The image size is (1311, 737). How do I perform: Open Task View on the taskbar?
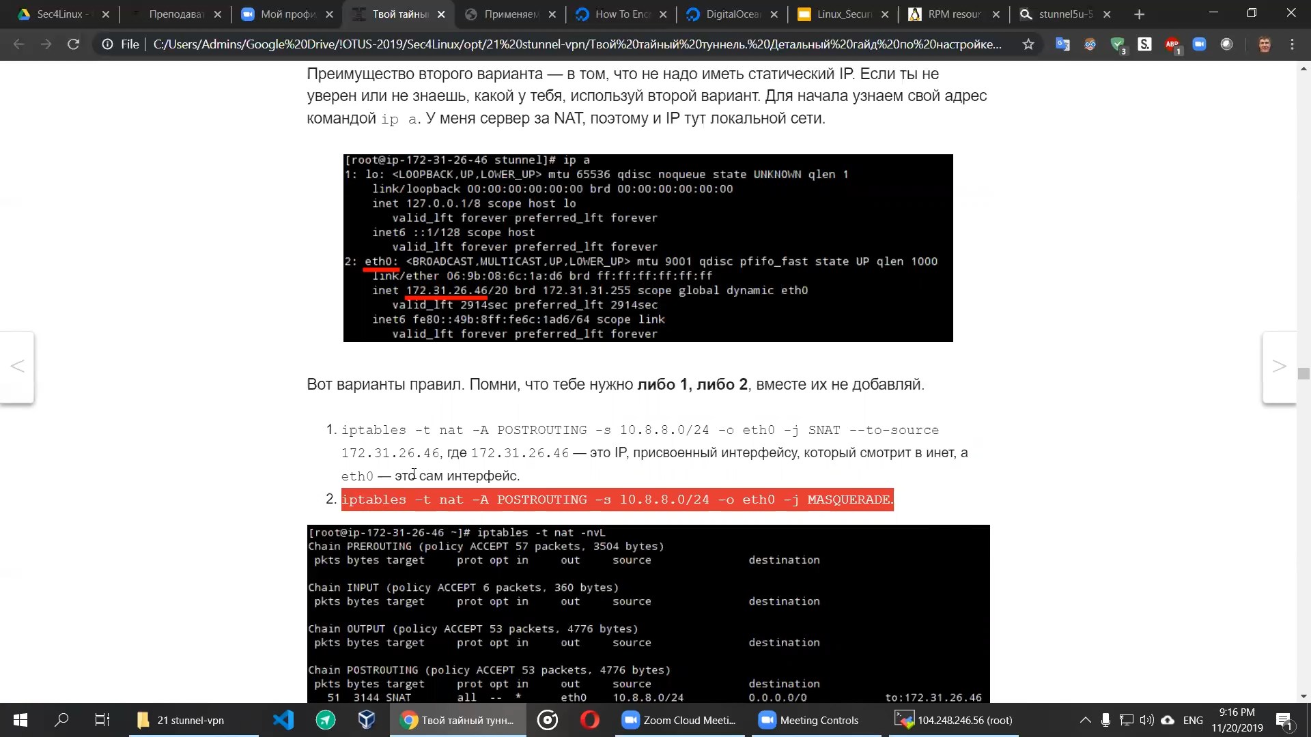102,720
